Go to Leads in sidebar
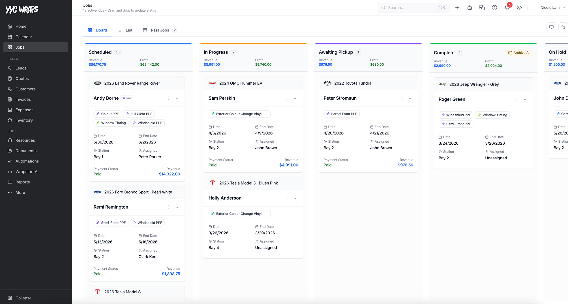This screenshot has height=304, width=568. point(36,68)
